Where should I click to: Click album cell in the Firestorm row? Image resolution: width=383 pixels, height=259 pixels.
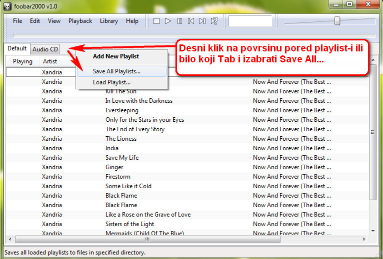pos(292,177)
